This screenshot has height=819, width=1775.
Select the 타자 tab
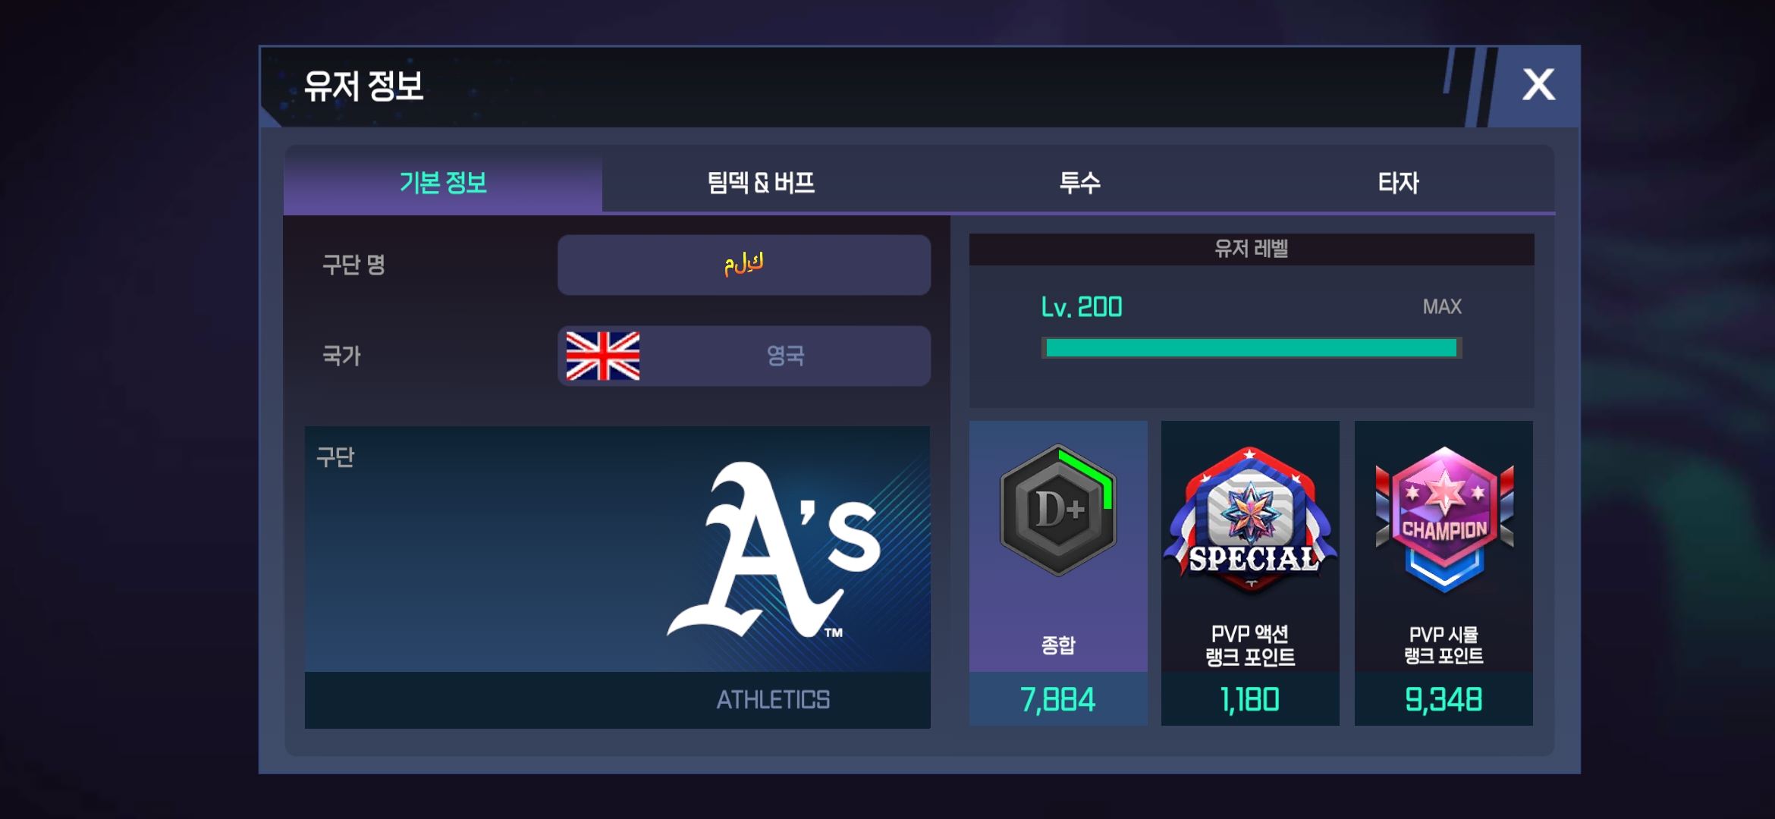pyautogui.click(x=1398, y=183)
